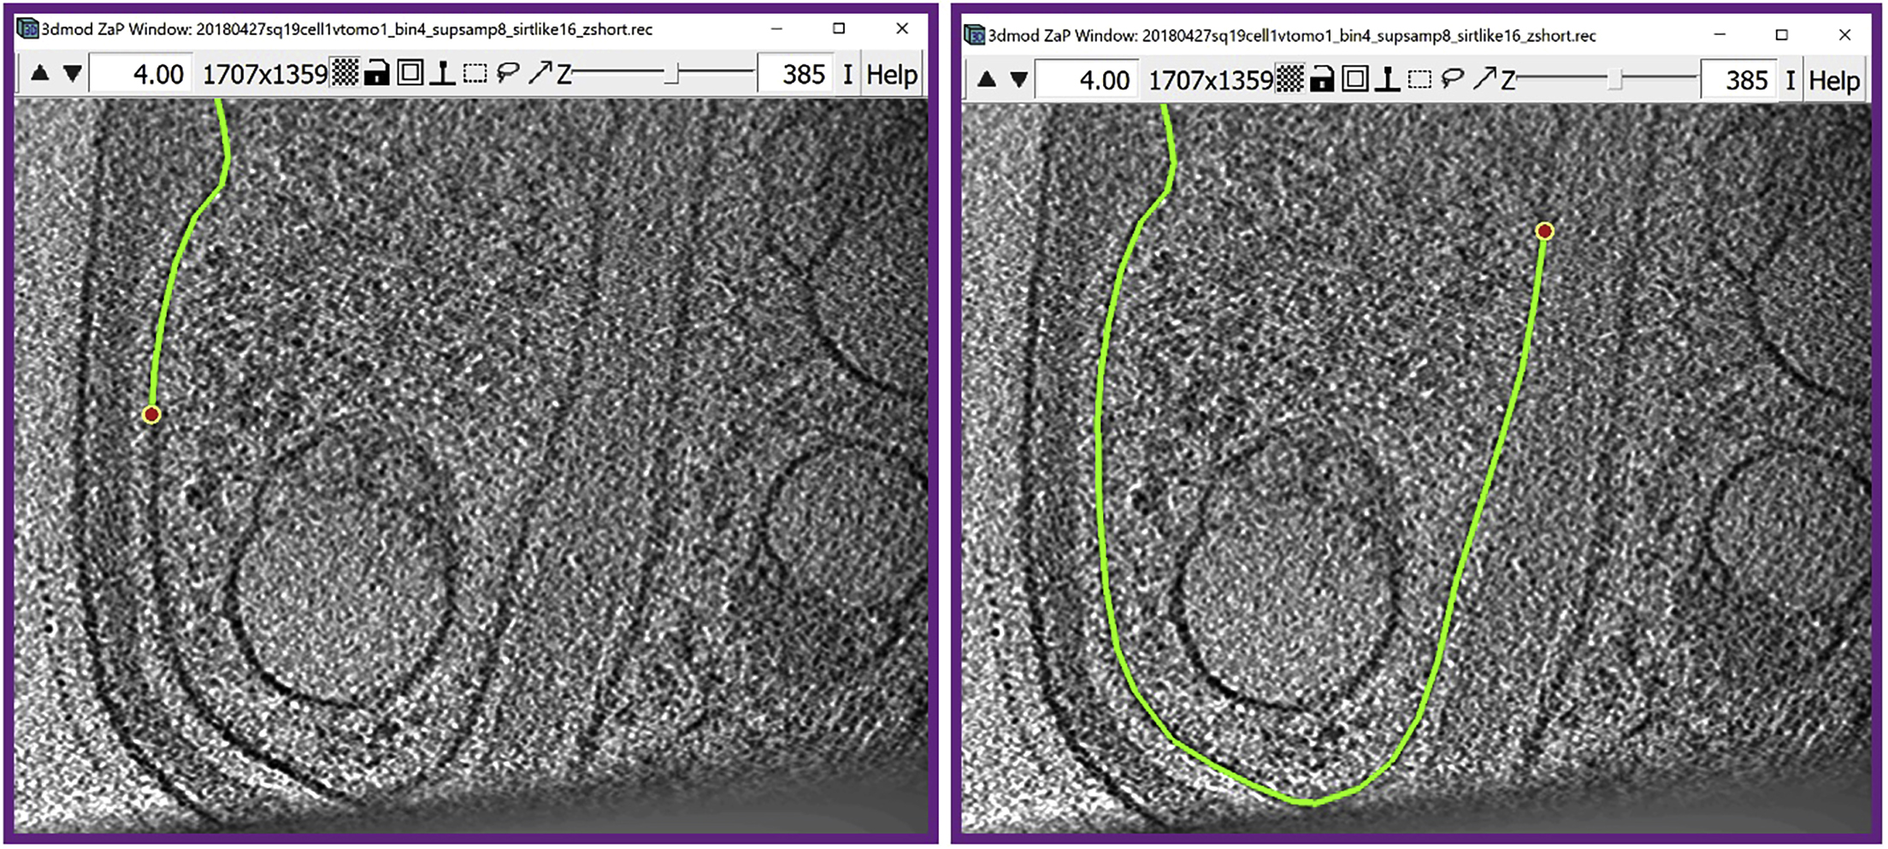This screenshot has height=849, width=1888.
Task: Click the Z label on the section slider
Action: pyautogui.click(x=564, y=73)
